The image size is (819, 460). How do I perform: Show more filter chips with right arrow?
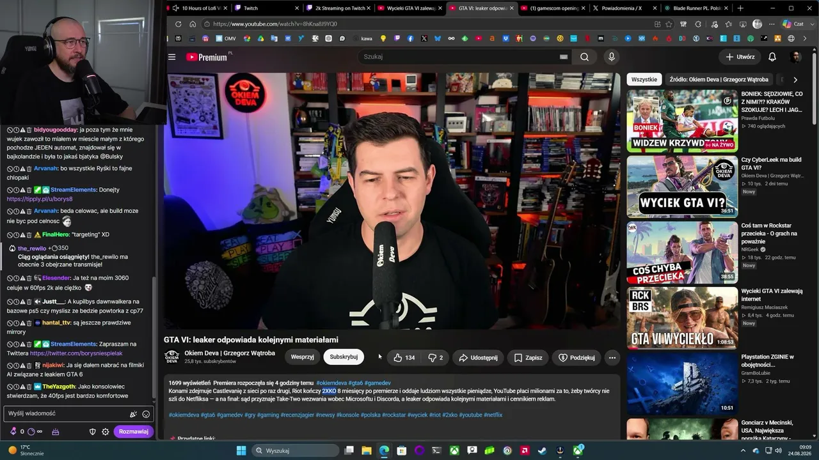795,80
